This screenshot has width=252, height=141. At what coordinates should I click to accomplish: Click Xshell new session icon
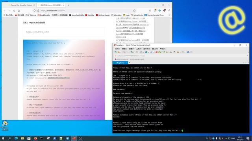115,52
